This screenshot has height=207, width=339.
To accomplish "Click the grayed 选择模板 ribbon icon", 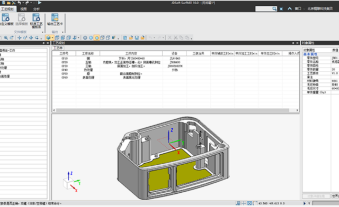I will tap(22, 17).
